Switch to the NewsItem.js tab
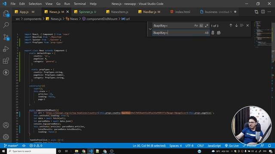The width and height of the screenshot is (275, 154). pyautogui.click(x=119, y=12)
